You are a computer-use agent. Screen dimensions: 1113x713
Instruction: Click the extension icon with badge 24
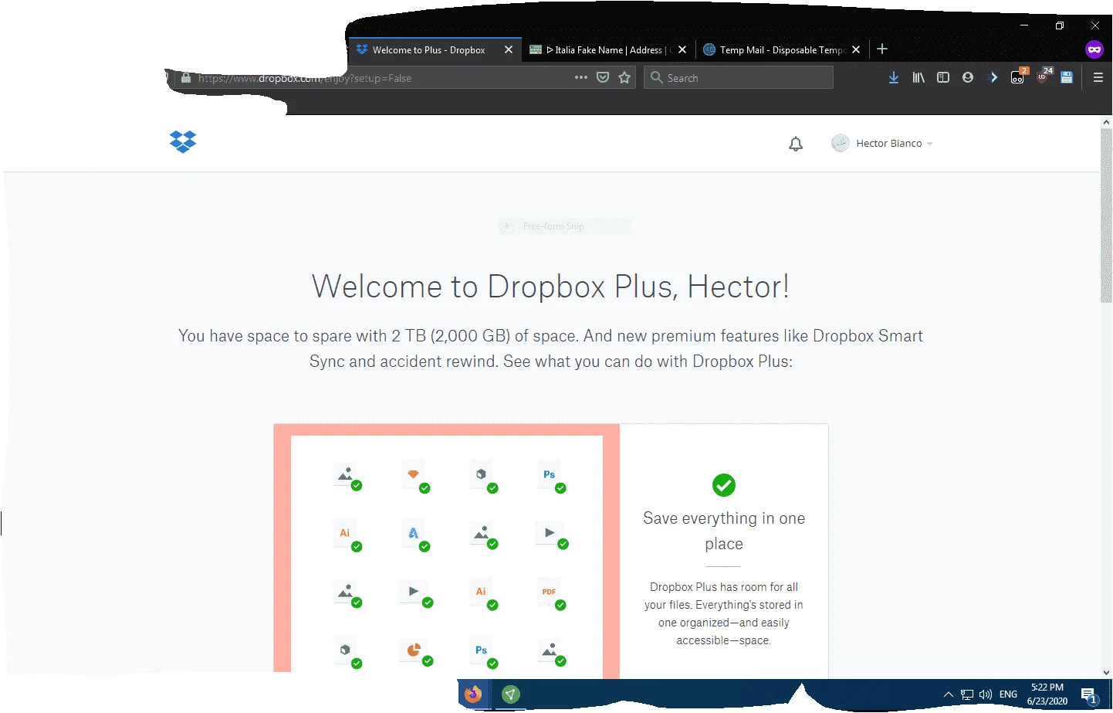(1044, 76)
